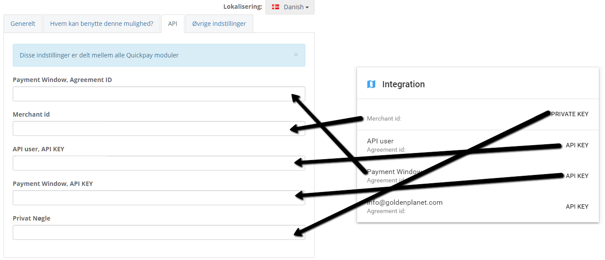
Task: Dismiss the Quickpay shared settings notice
Action: (296, 55)
